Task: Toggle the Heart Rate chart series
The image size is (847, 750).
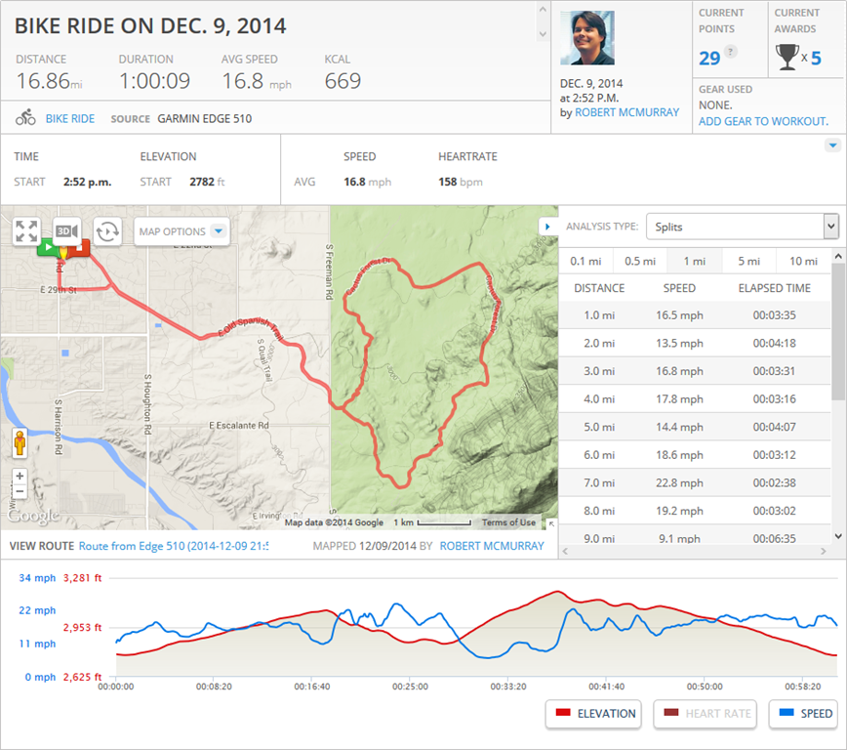Action: (706, 714)
